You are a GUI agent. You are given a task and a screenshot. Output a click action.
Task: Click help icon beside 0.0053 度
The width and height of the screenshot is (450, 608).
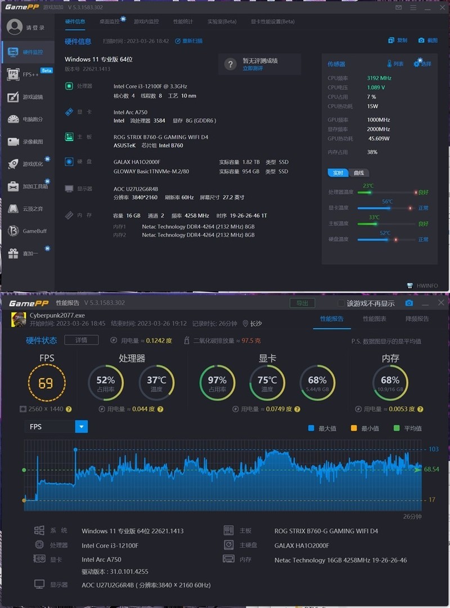(x=420, y=409)
